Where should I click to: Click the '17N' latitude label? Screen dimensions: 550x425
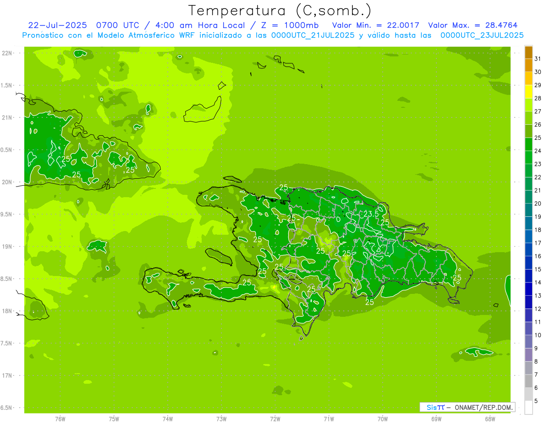tap(7, 375)
